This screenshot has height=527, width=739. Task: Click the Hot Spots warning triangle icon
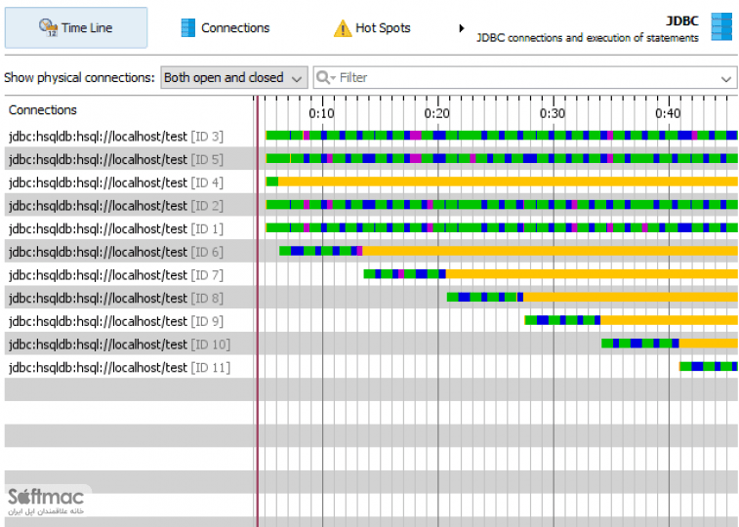click(x=343, y=28)
